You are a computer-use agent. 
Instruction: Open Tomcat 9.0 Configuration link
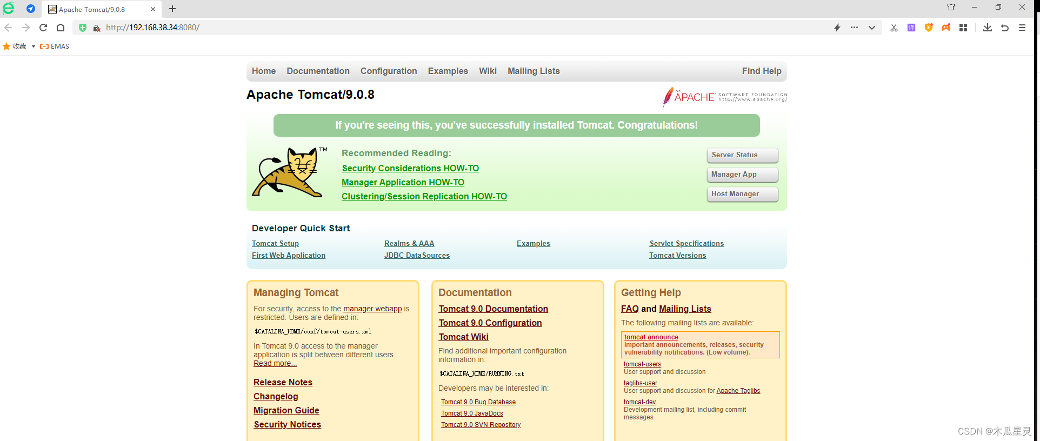point(490,323)
